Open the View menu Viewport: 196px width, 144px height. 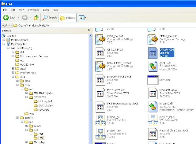click(x=22, y=10)
